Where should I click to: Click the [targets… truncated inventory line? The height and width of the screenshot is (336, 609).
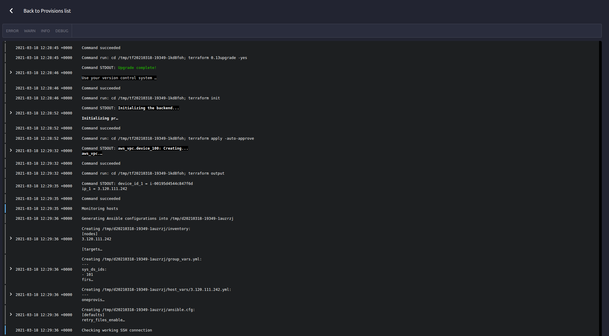(x=92, y=249)
